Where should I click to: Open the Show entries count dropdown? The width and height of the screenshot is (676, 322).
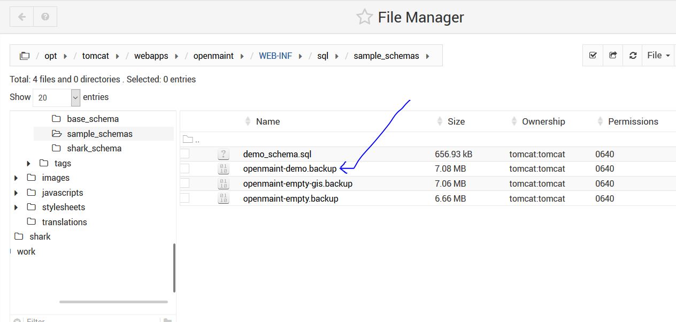point(57,97)
